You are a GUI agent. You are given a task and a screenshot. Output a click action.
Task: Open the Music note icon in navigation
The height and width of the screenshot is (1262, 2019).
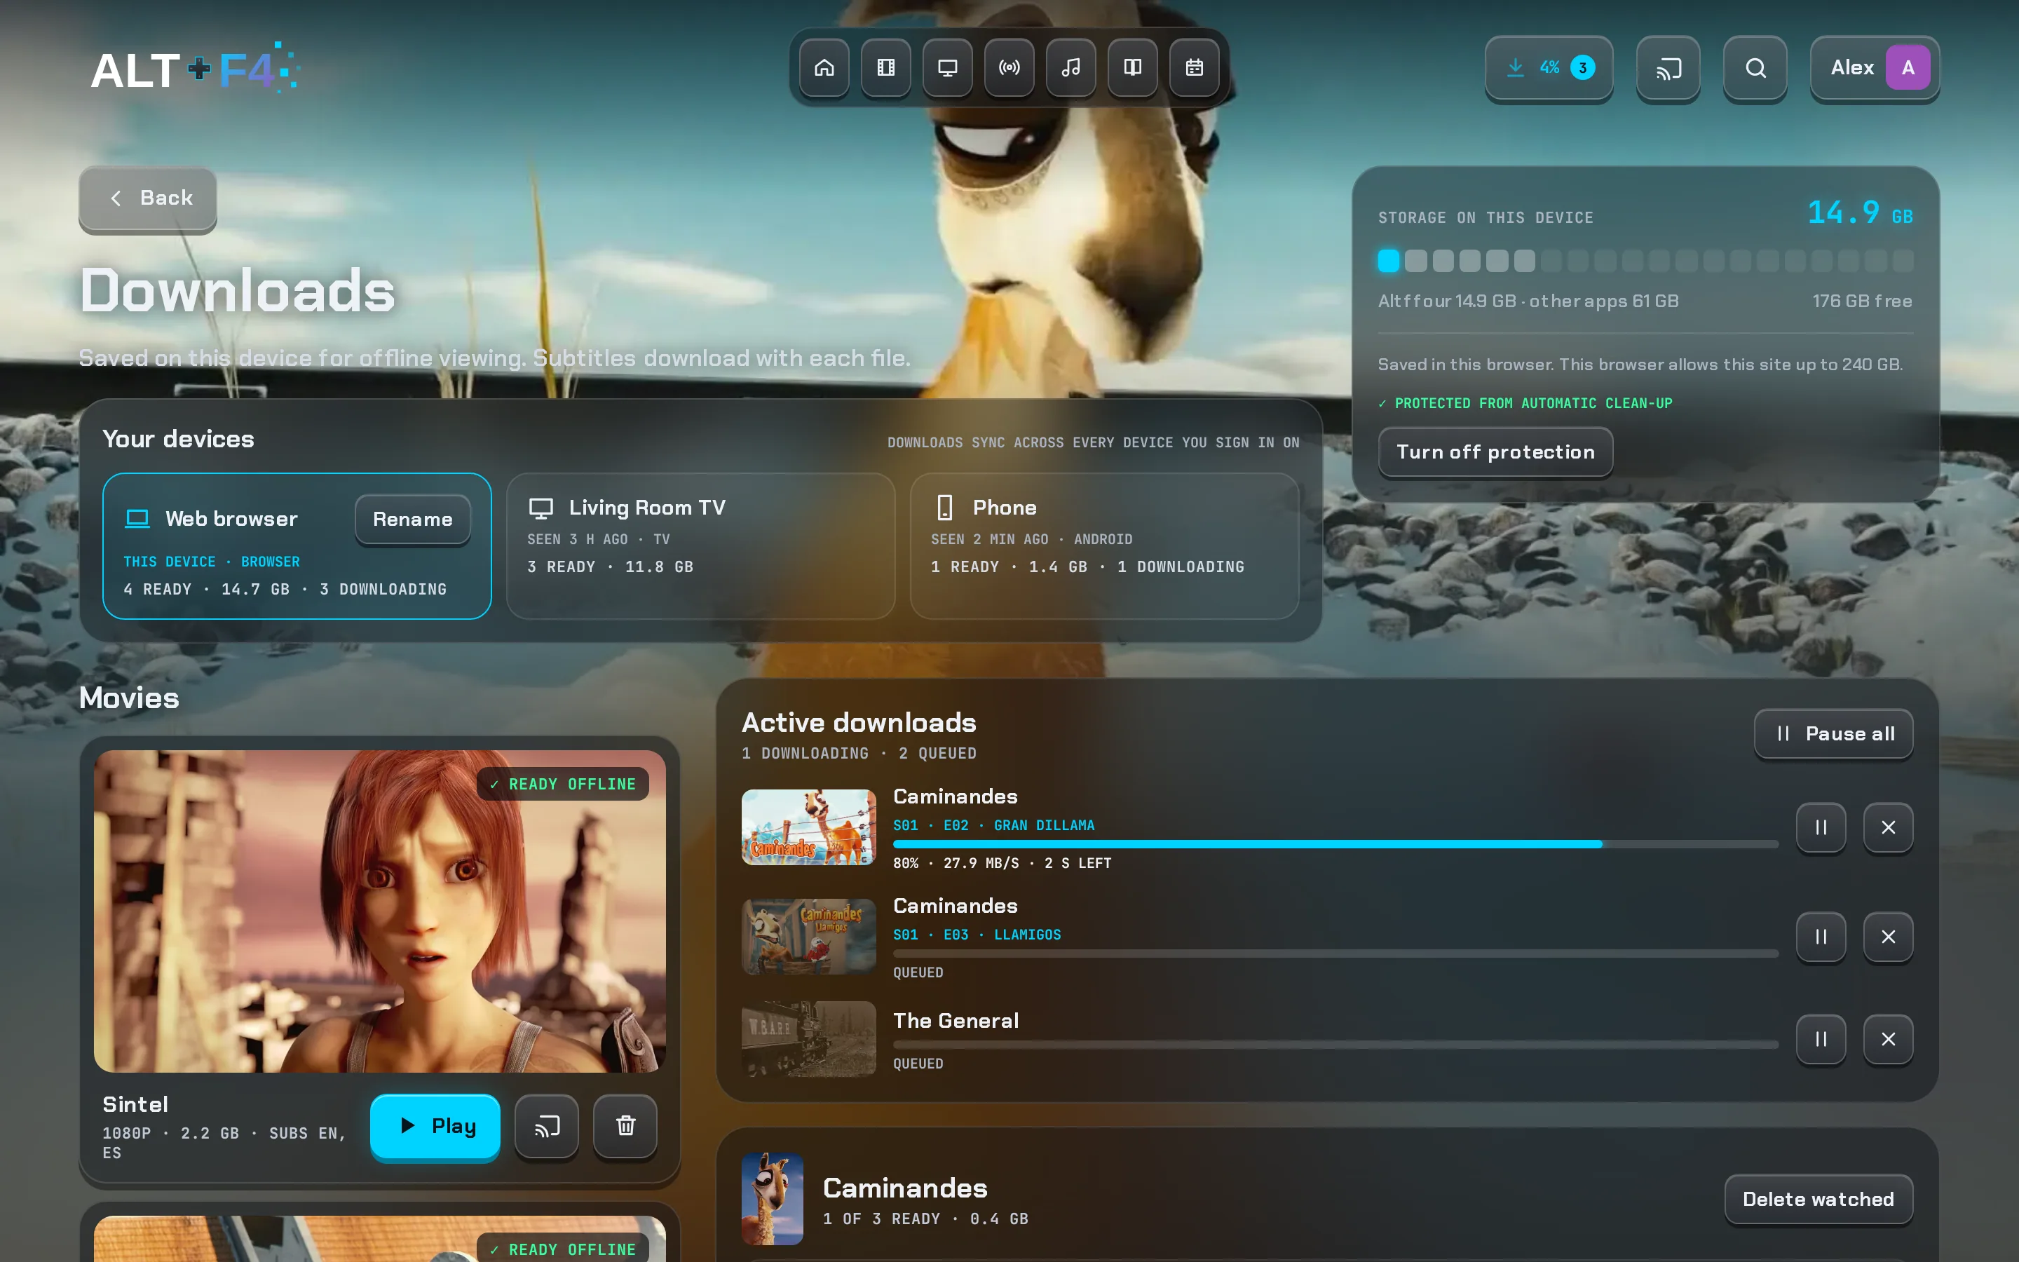1071,67
